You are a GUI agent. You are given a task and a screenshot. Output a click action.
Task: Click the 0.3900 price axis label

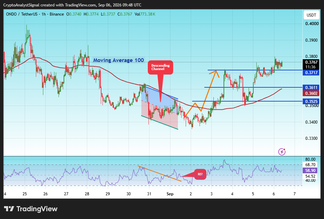tap(311, 40)
